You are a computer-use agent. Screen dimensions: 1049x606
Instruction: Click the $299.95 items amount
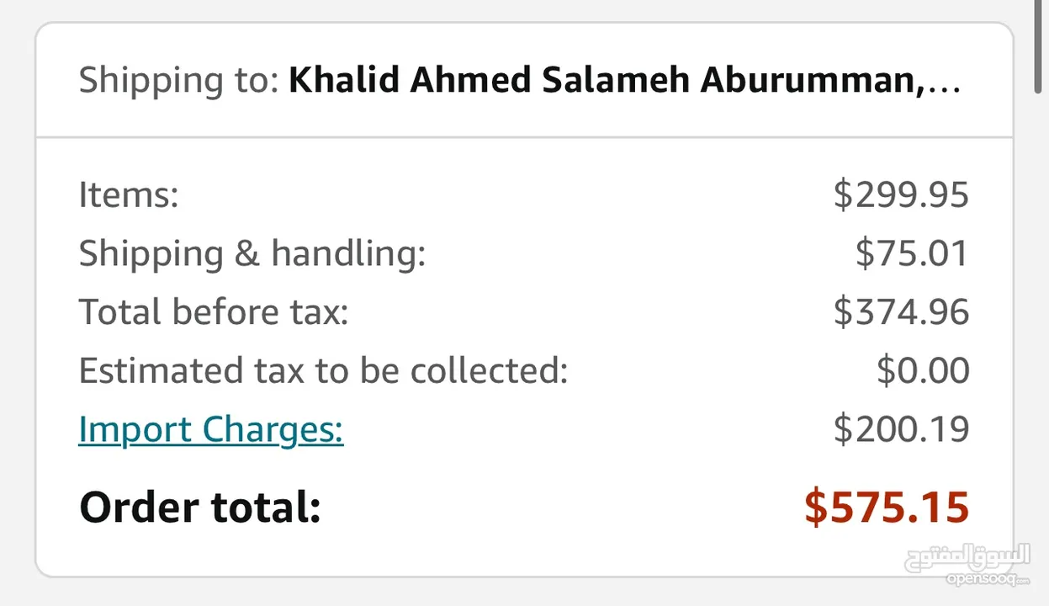tap(901, 195)
